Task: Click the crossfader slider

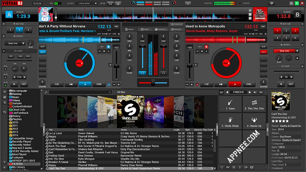Action: pos(153,83)
